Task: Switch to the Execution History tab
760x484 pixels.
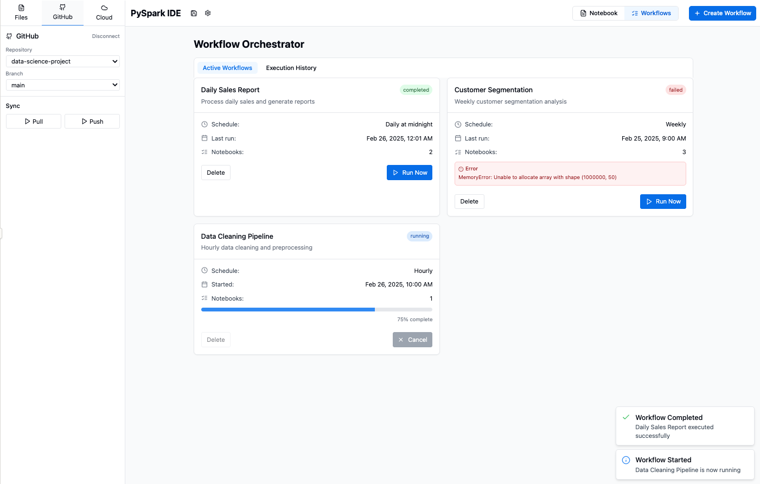Action: [x=291, y=68]
